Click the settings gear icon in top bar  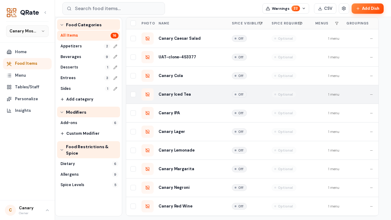tap(344, 9)
